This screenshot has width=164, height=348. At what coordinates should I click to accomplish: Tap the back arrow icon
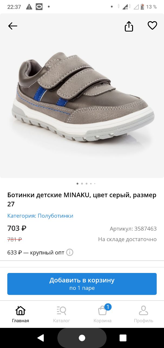(x=13, y=26)
